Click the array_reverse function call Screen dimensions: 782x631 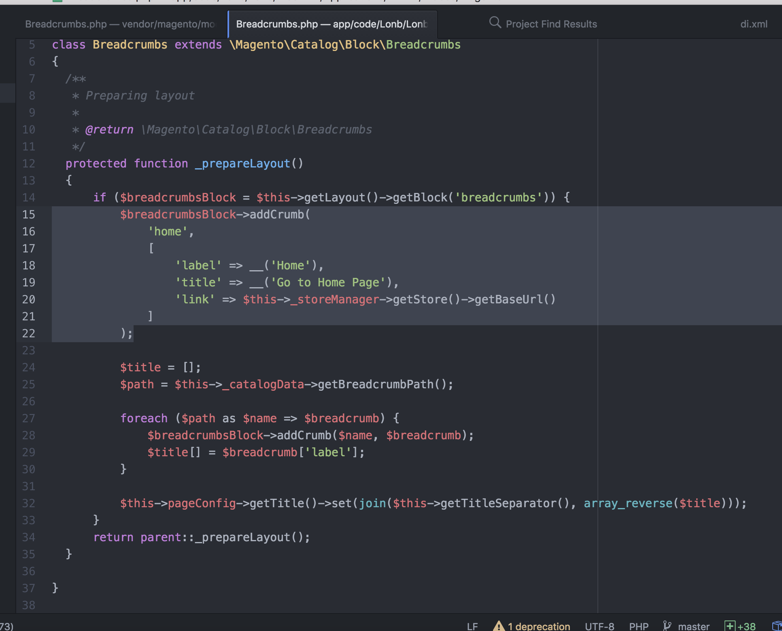[x=628, y=503]
